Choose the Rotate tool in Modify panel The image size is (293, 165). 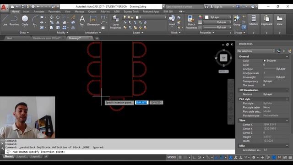tap(58, 17)
